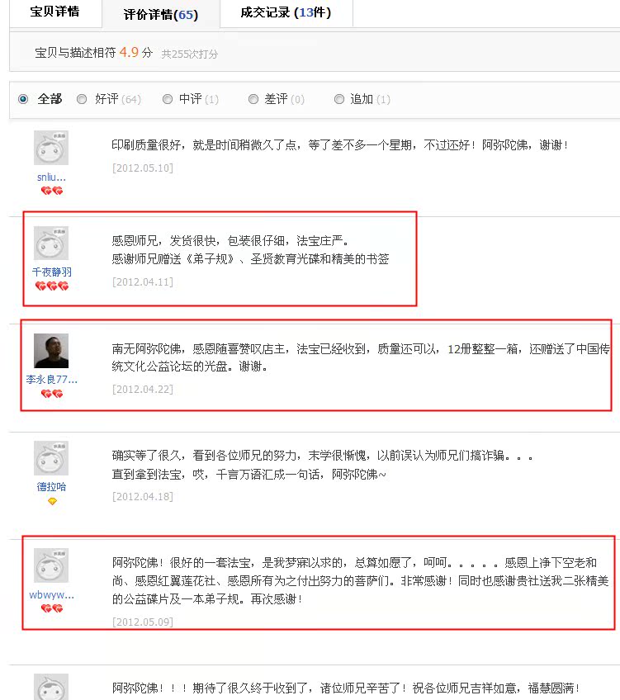Screen dimensions: 620x700
Task: Click the 共255次打分 text
Action: (x=190, y=54)
